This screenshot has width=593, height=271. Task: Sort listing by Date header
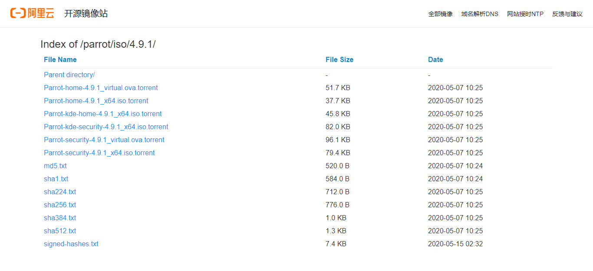click(435, 60)
